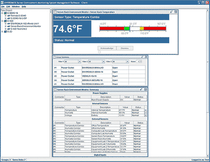Click the Acknowledge button

pos(107,48)
